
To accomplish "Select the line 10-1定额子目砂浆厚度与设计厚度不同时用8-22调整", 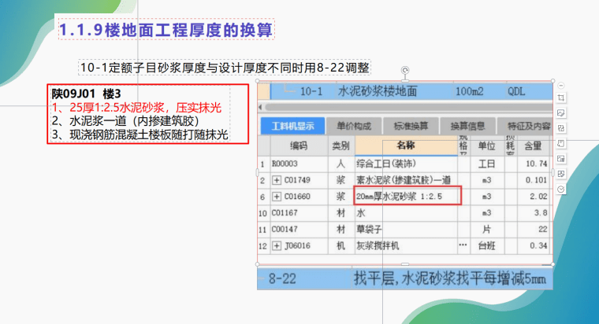I will point(225,68).
